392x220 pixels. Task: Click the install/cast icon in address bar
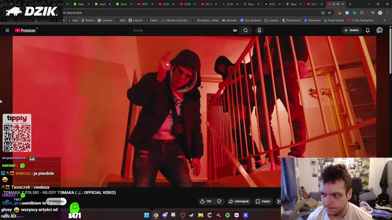pyautogui.click(x=323, y=13)
